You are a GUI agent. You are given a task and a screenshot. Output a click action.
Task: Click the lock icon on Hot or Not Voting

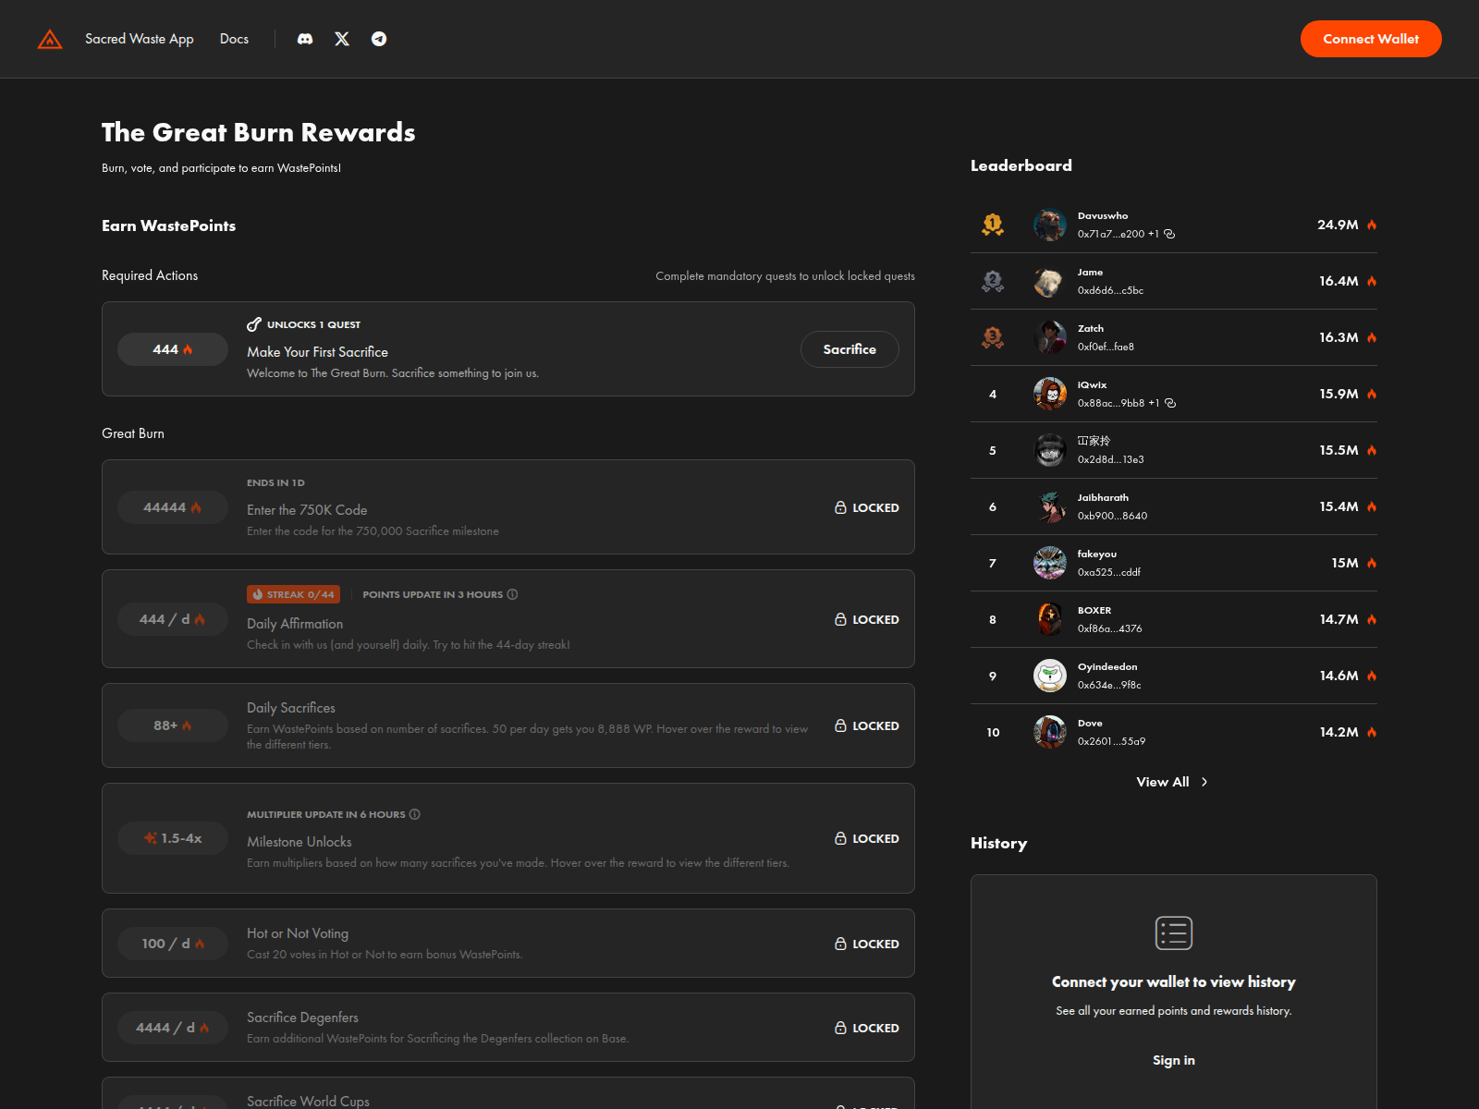tap(840, 944)
